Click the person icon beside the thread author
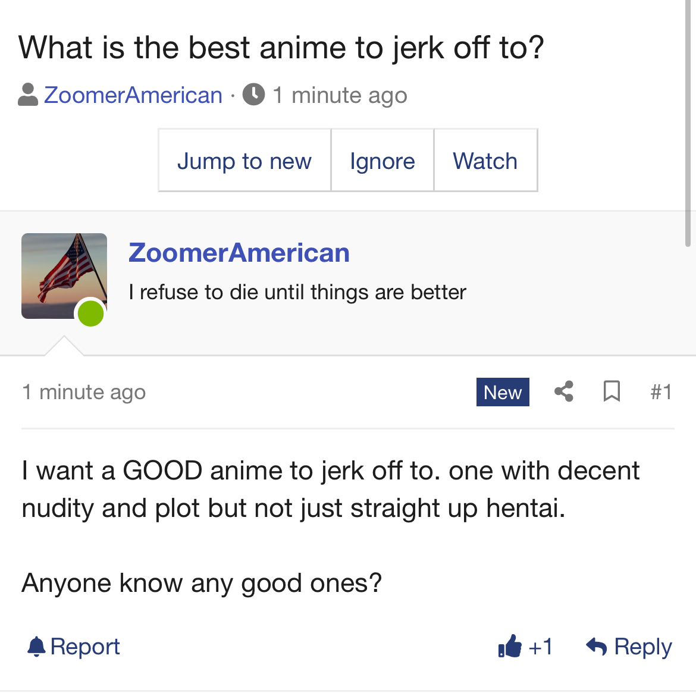 [x=28, y=95]
